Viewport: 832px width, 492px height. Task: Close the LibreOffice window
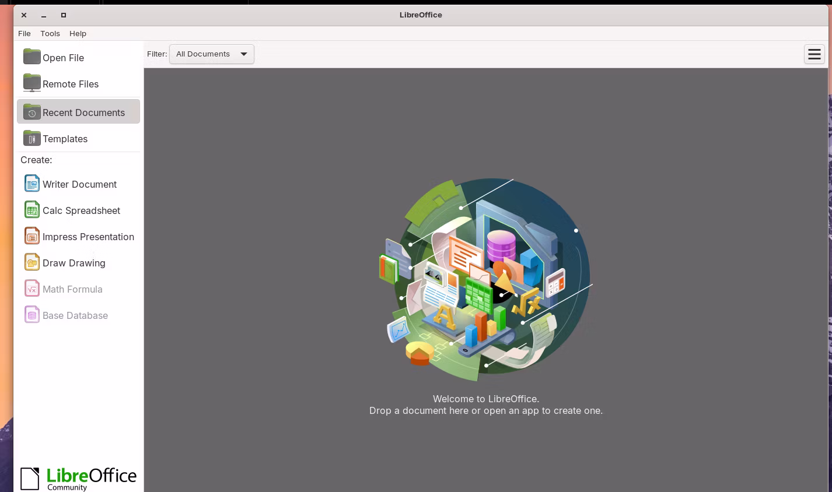click(x=24, y=15)
